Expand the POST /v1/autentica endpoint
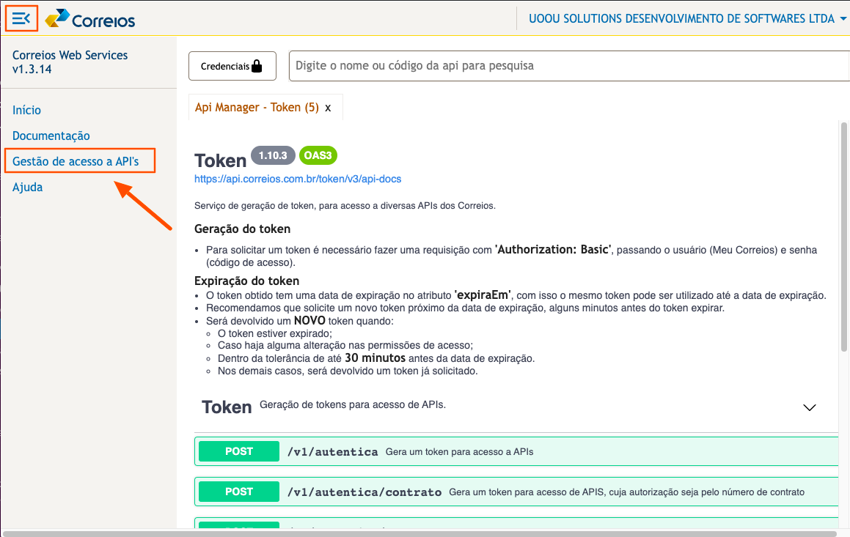 point(516,451)
